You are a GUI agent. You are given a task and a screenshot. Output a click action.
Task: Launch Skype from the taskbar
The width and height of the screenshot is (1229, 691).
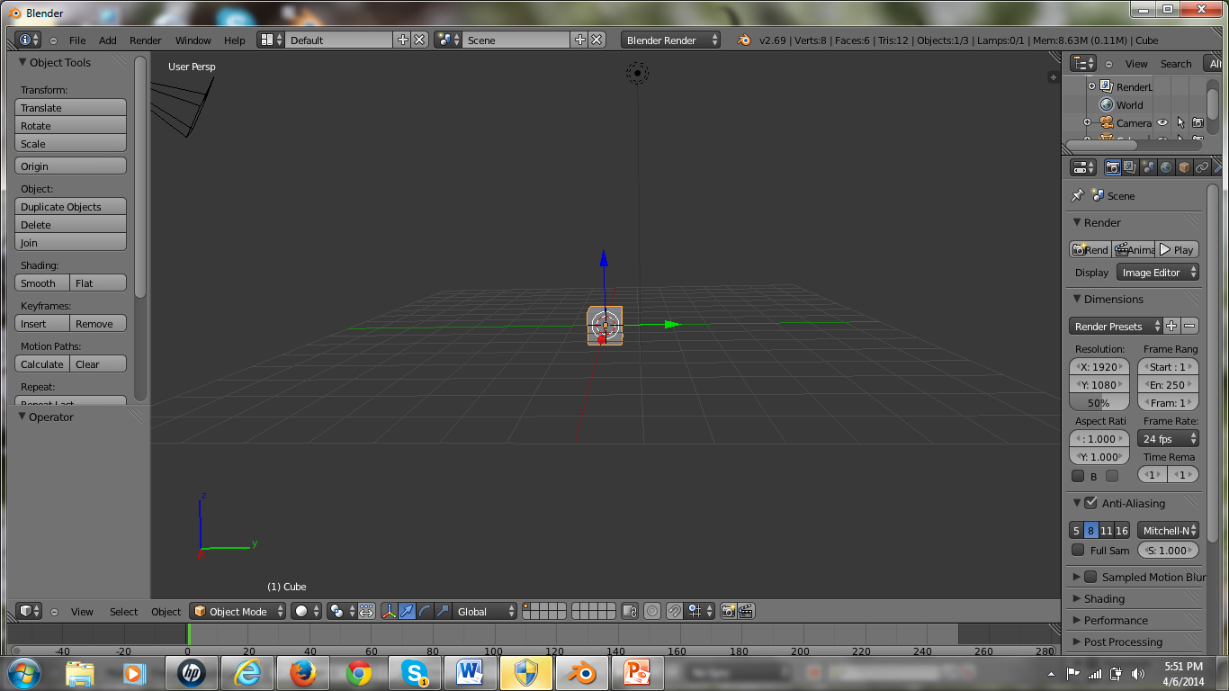coord(414,672)
